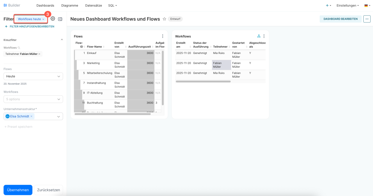This screenshot has height=196, width=373.
Task: Open the Dashboards menu item
Action: tap(45, 6)
